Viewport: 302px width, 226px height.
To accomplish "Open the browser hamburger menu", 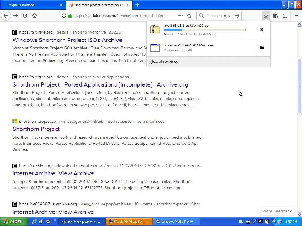I will tap(296, 16).
